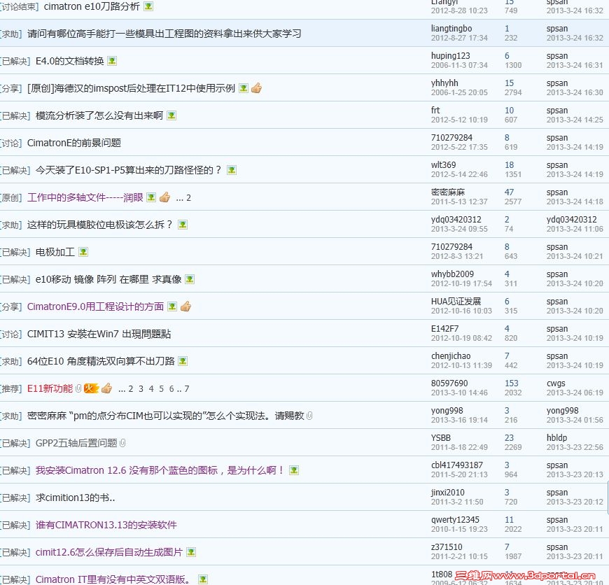Click image icon beside 'CimatronE9.0用工程设计的方面'
609x585 pixels.
tap(172, 306)
